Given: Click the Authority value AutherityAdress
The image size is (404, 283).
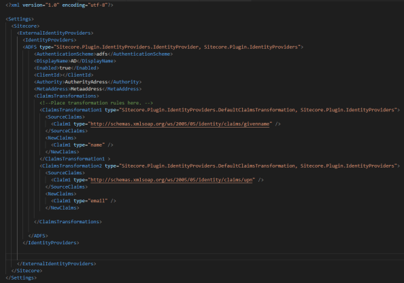Looking at the screenshot, I should (86, 82).
